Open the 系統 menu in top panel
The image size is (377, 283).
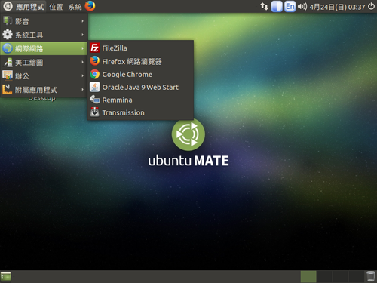[x=75, y=7]
